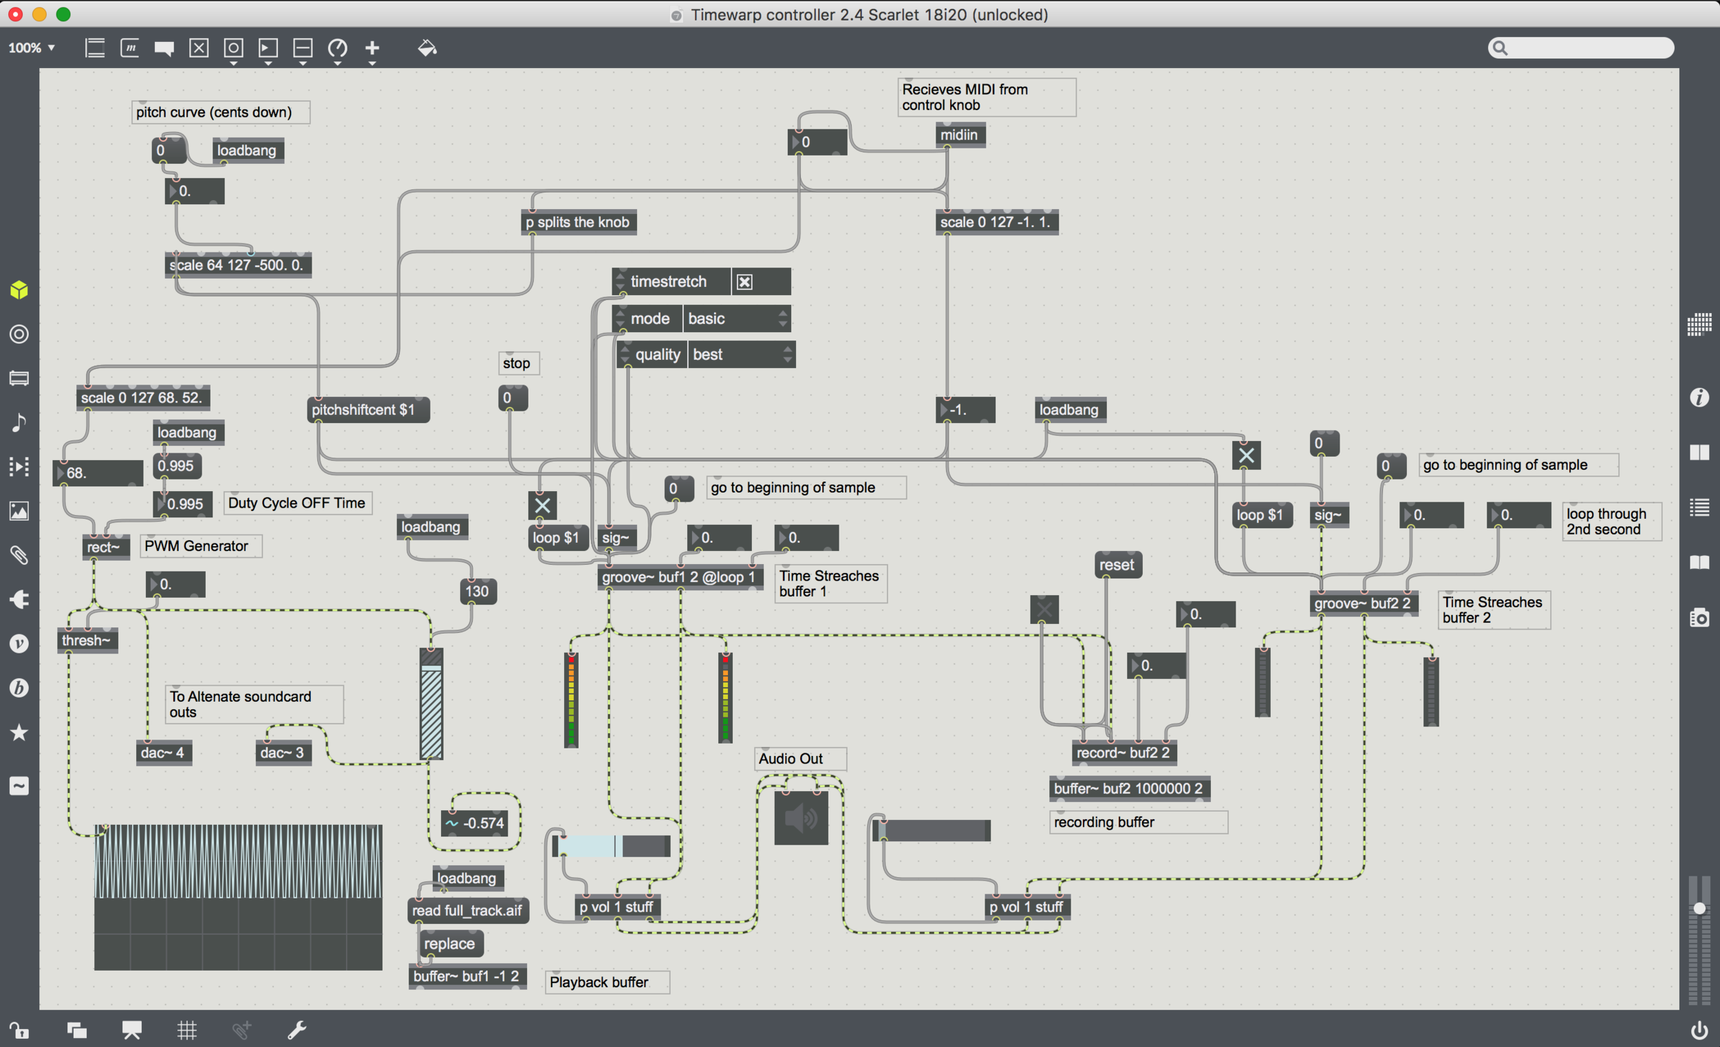Toggle the dimmed X switch near reset
The height and width of the screenshot is (1047, 1720).
[1044, 609]
